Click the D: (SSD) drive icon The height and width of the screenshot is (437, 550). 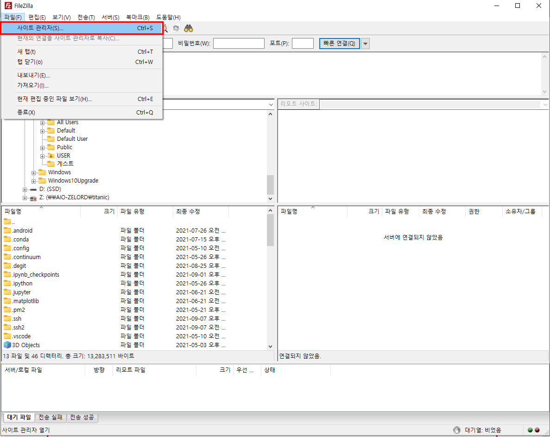33,190
